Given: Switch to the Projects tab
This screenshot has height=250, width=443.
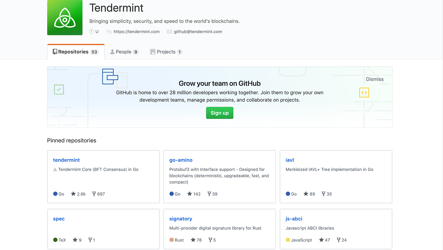Looking at the screenshot, I should pos(166,52).
